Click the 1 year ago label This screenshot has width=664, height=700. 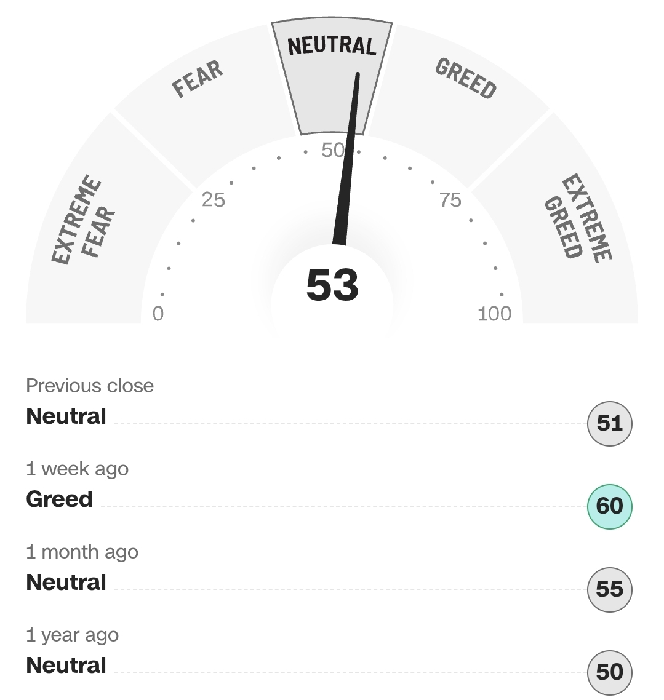click(73, 635)
